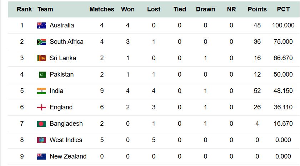The height and width of the screenshot is (166, 300).
Task: Click the Pakistan flag icon
Action: 42,74
